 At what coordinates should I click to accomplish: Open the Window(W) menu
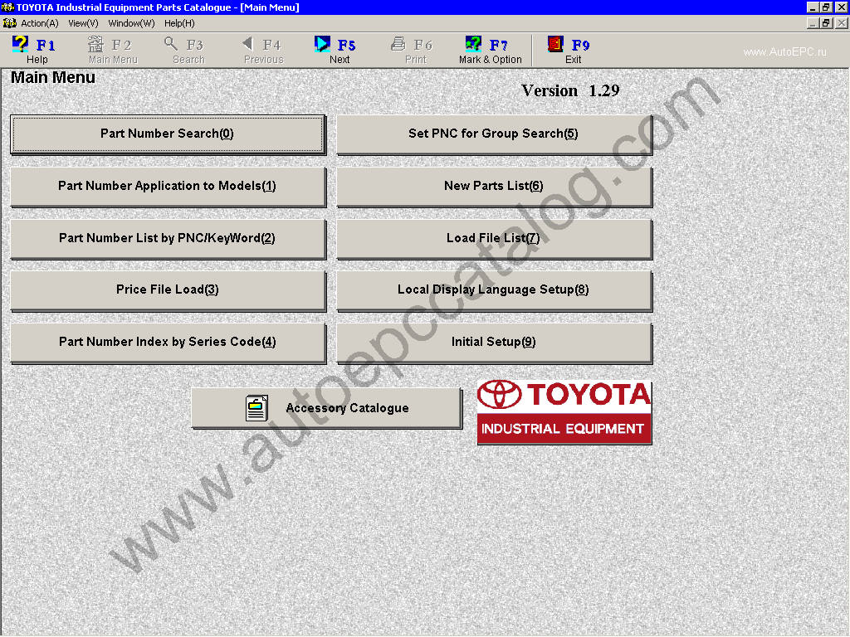[x=131, y=23]
